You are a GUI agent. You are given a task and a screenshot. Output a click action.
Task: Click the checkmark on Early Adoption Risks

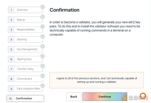coord(43,86)
